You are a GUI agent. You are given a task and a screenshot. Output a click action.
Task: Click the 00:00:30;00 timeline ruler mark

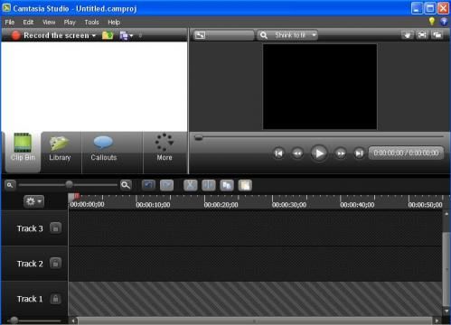coord(289,205)
